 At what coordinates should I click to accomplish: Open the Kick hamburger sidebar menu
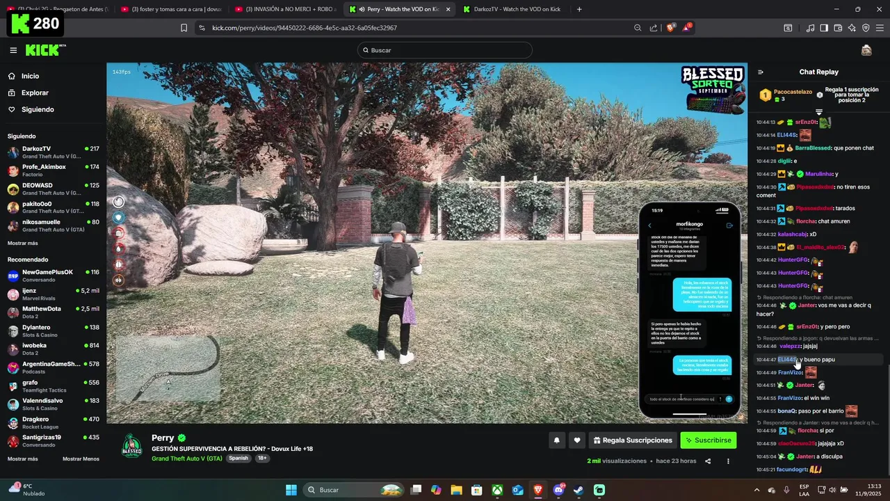click(13, 50)
